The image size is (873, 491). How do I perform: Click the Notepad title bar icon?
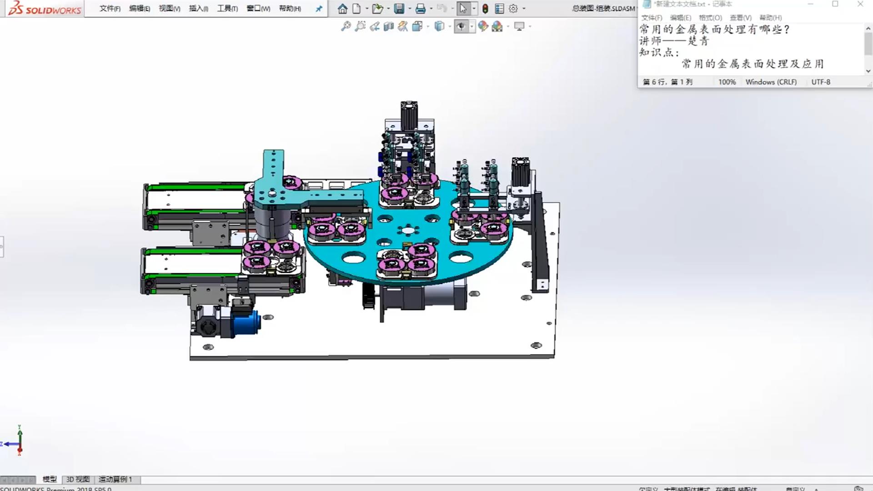point(647,4)
